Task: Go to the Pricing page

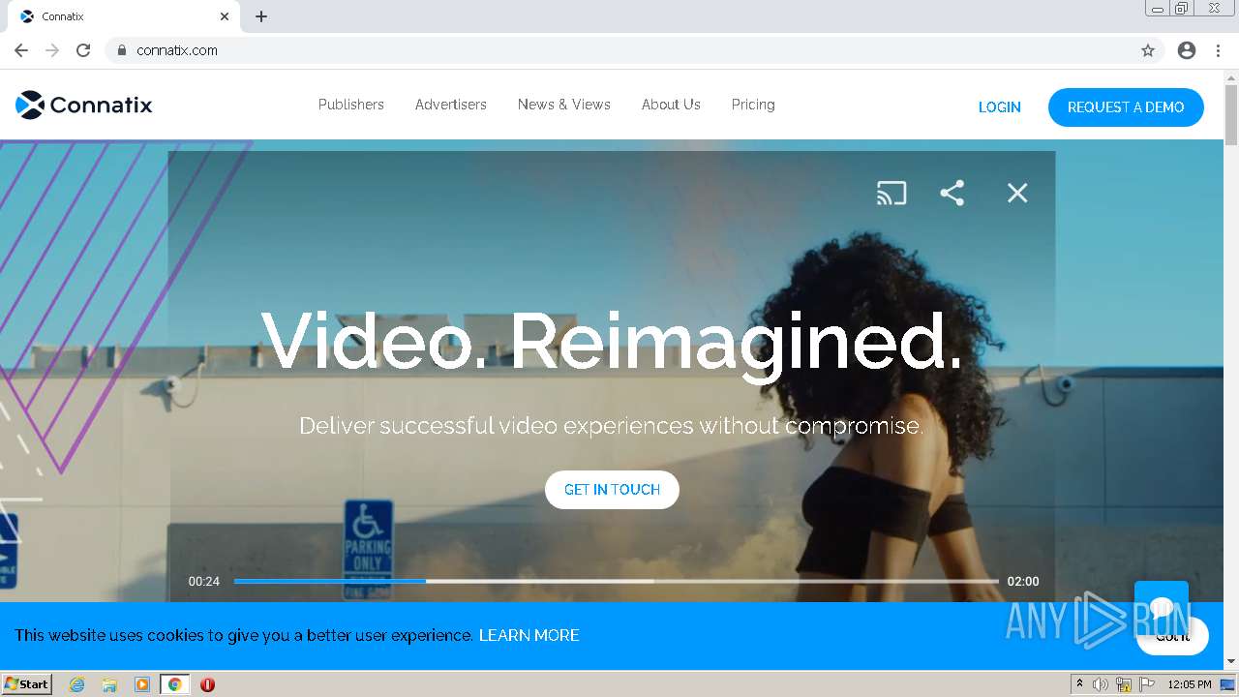Action: pos(753,105)
